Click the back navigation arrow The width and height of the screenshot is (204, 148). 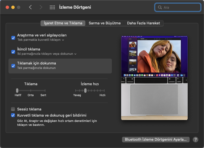(x=30, y=7)
